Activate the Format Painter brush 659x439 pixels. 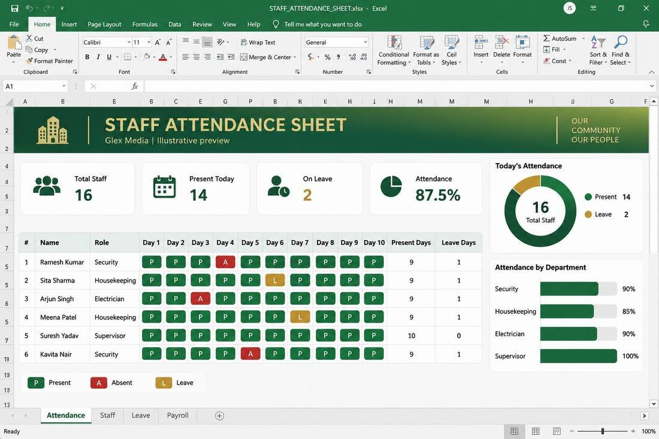(29, 61)
